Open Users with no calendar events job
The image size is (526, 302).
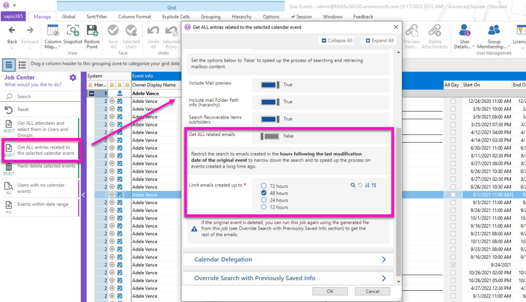point(41,188)
